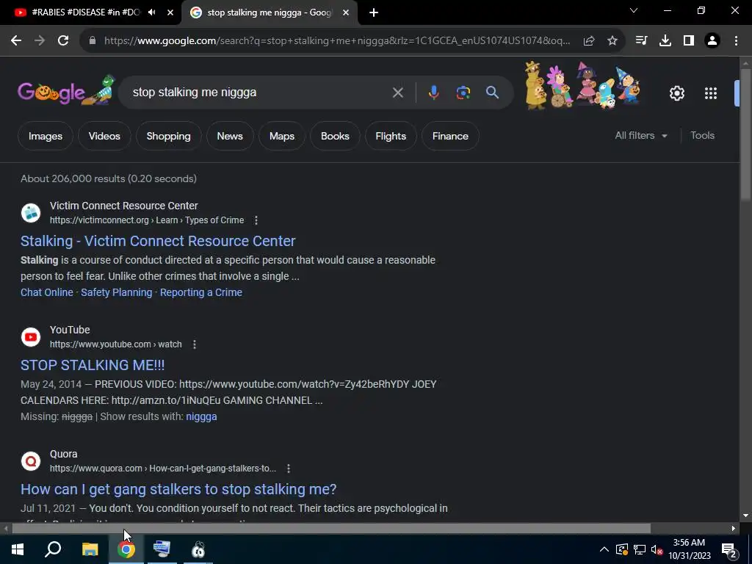This screenshot has width=752, height=564.
Task: Open the Chrome profile avatar
Action: (712, 41)
